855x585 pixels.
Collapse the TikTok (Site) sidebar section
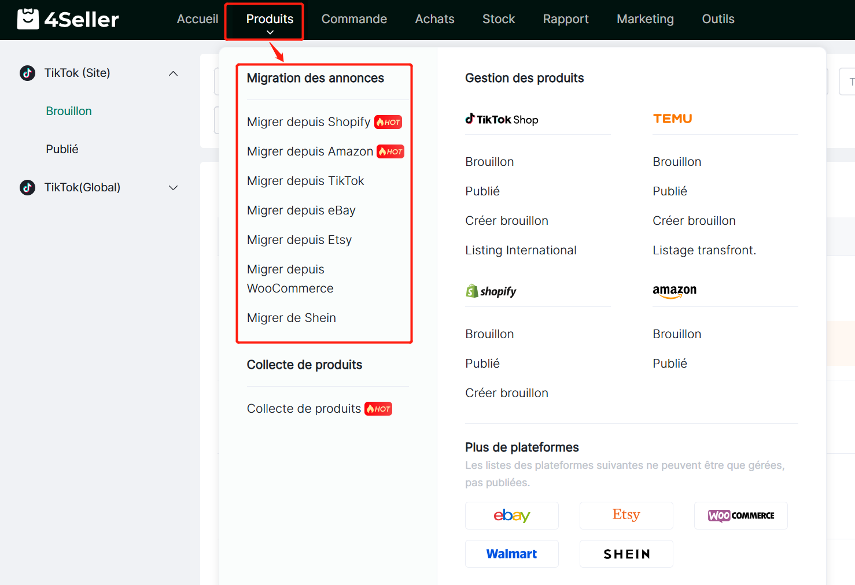pyautogui.click(x=173, y=73)
